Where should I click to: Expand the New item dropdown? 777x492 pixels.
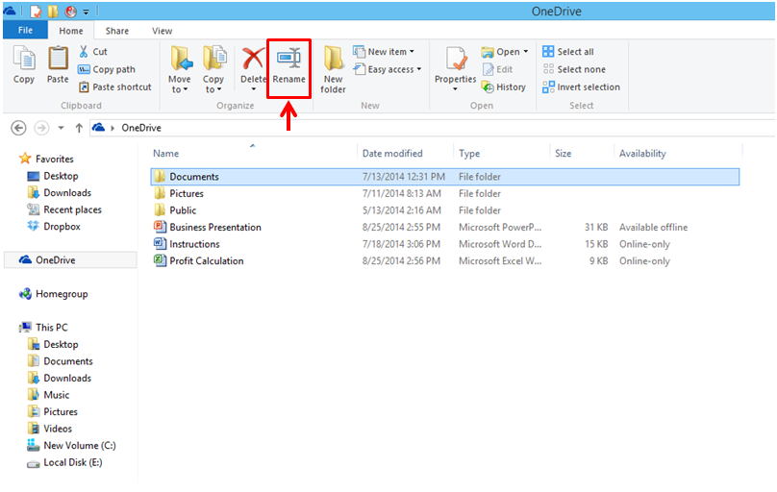coord(412,52)
